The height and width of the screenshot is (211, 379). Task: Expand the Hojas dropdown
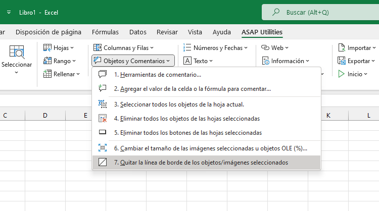point(72,48)
